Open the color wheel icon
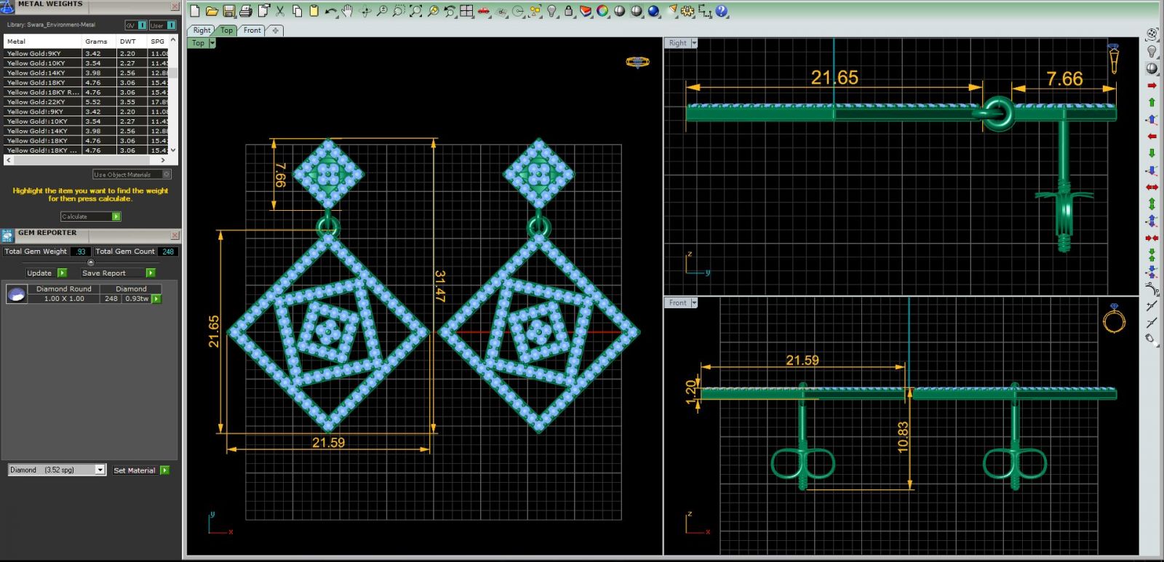This screenshot has width=1164, height=562. (x=602, y=11)
